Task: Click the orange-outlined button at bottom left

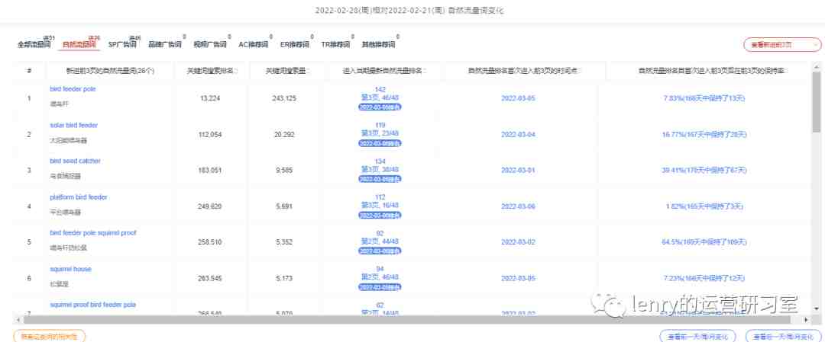Action: click(49, 336)
